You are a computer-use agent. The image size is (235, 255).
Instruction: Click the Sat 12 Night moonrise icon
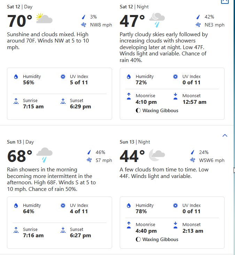click(129, 96)
